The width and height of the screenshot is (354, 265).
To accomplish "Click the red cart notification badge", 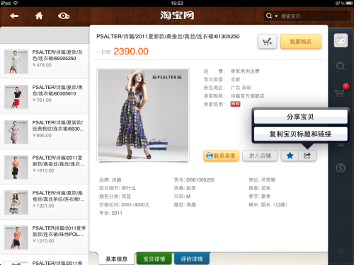I will pos(346,86).
